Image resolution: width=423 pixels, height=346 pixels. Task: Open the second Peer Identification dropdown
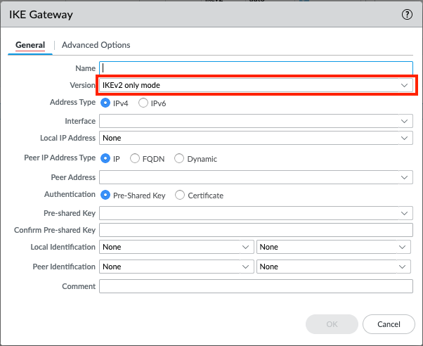point(334,267)
